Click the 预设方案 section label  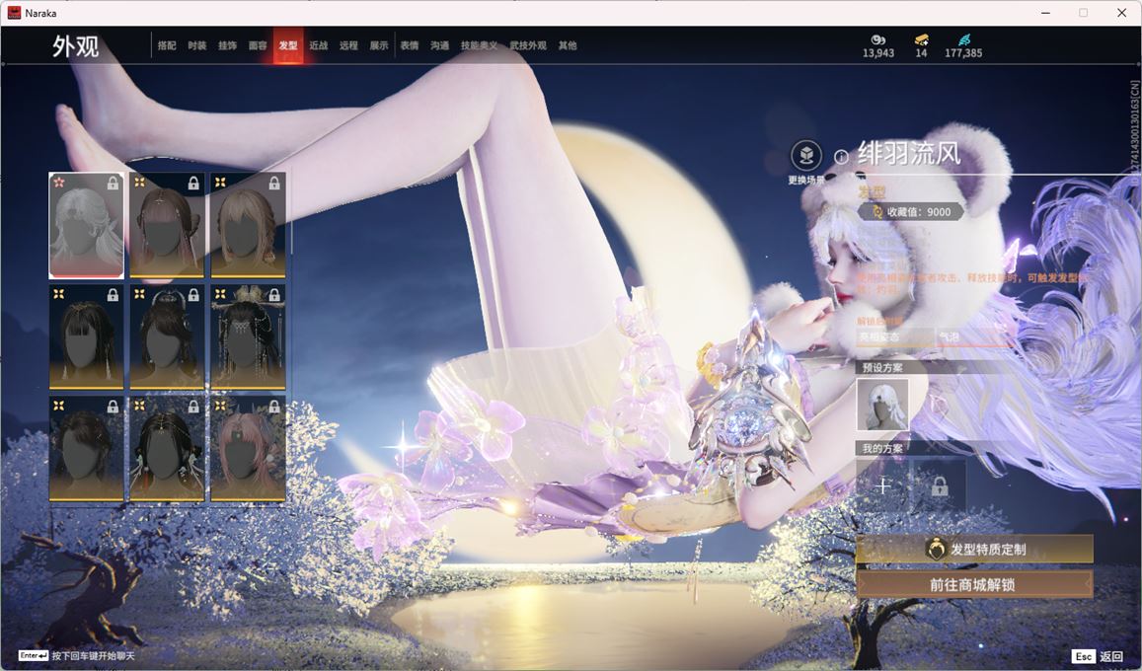tap(882, 367)
